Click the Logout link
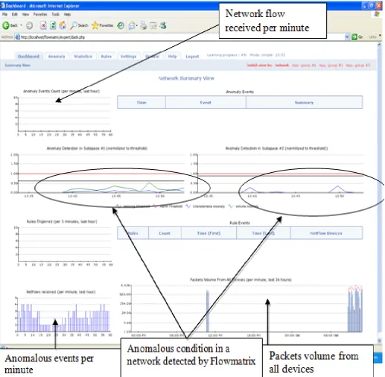The image size is (385, 377). pyautogui.click(x=192, y=57)
